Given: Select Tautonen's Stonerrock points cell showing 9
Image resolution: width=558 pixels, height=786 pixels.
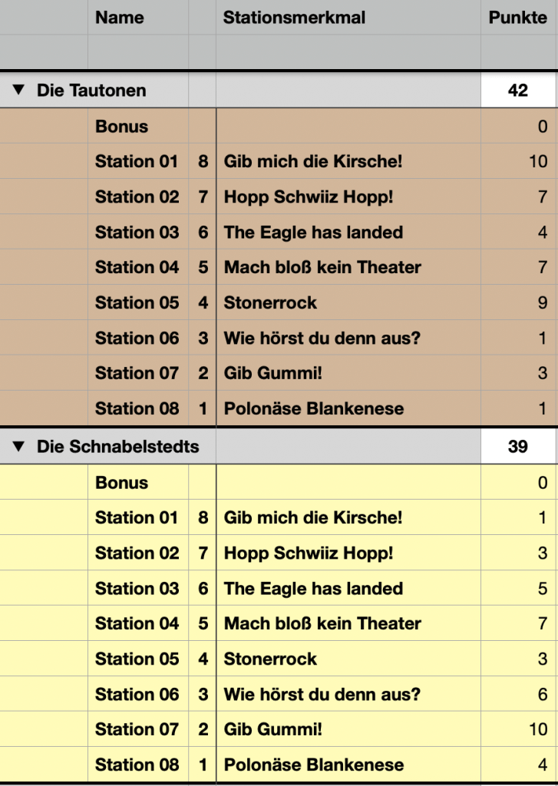Looking at the screenshot, I should click(x=518, y=302).
